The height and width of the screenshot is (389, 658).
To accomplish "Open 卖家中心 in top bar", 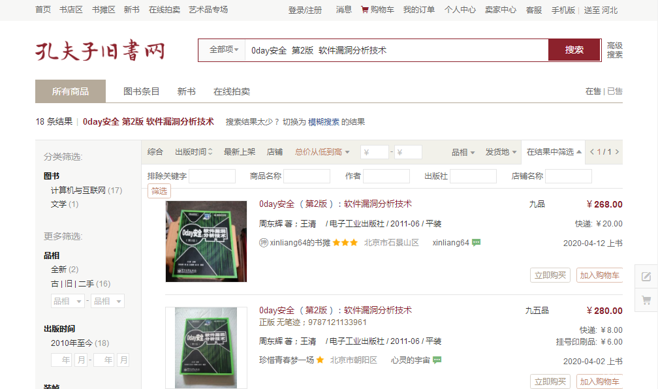I will (501, 10).
